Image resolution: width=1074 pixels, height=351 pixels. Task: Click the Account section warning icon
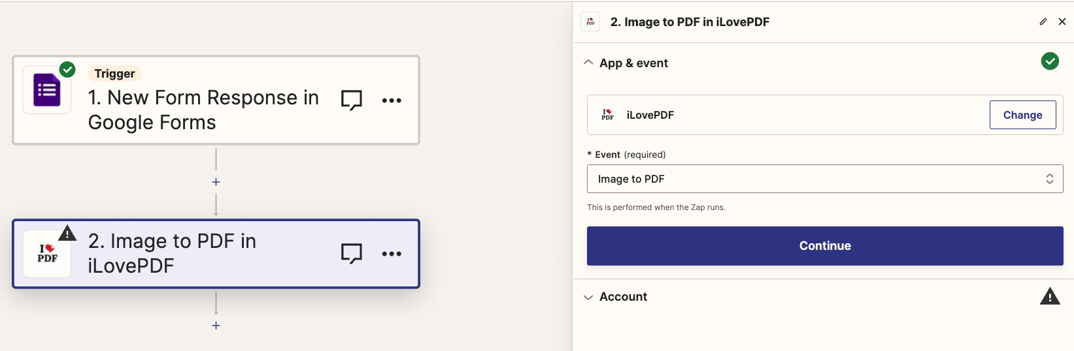click(1050, 296)
